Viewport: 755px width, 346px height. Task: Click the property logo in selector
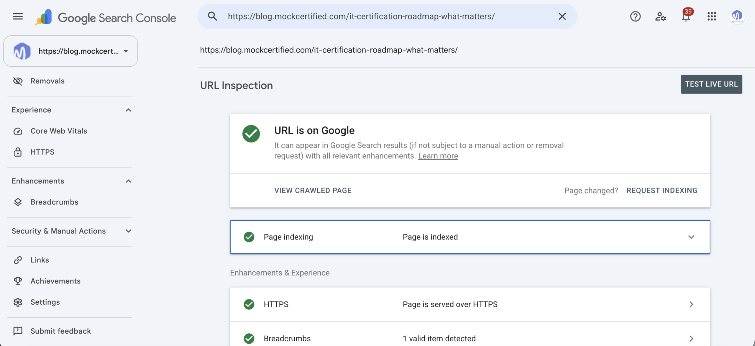[x=22, y=51]
